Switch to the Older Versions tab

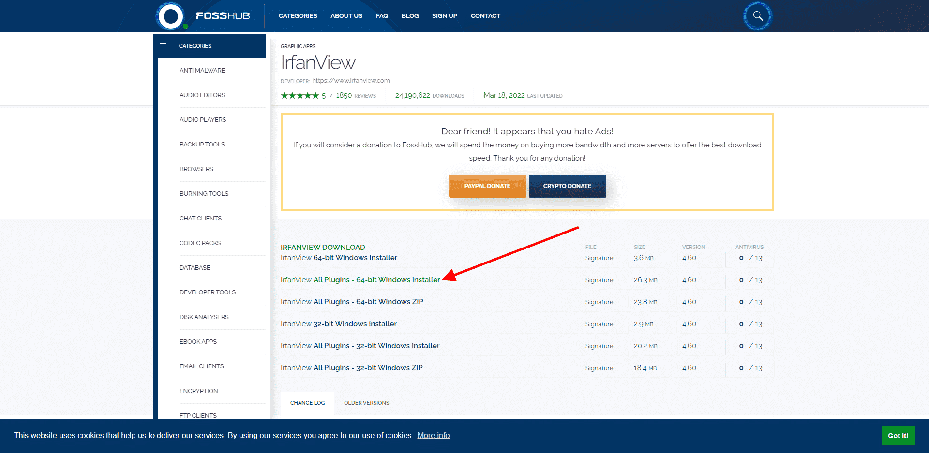tap(366, 403)
